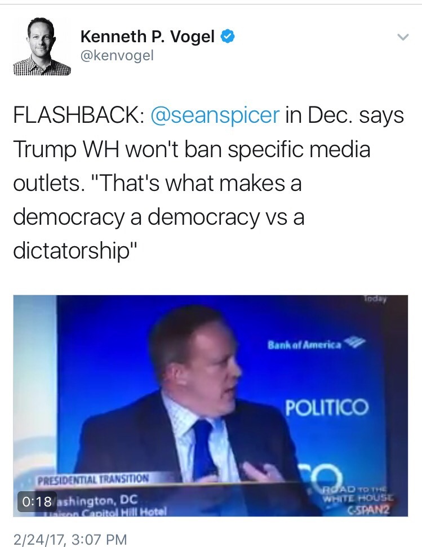Open the @seanspicer mention
The image size is (422, 547).
[x=215, y=115]
